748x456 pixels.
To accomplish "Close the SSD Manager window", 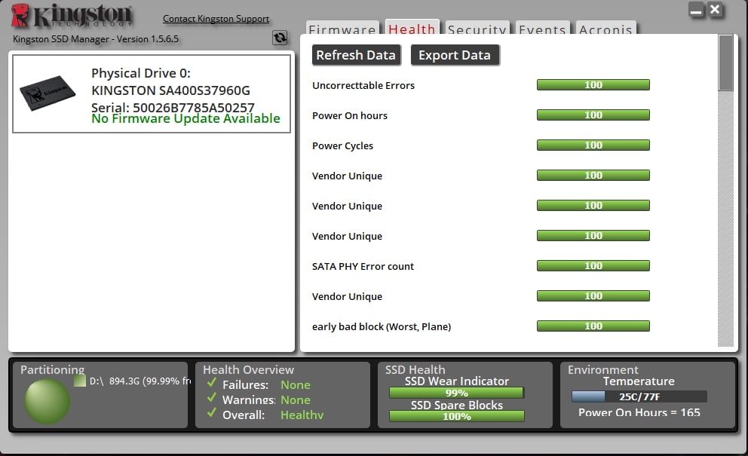I will [x=715, y=10].
